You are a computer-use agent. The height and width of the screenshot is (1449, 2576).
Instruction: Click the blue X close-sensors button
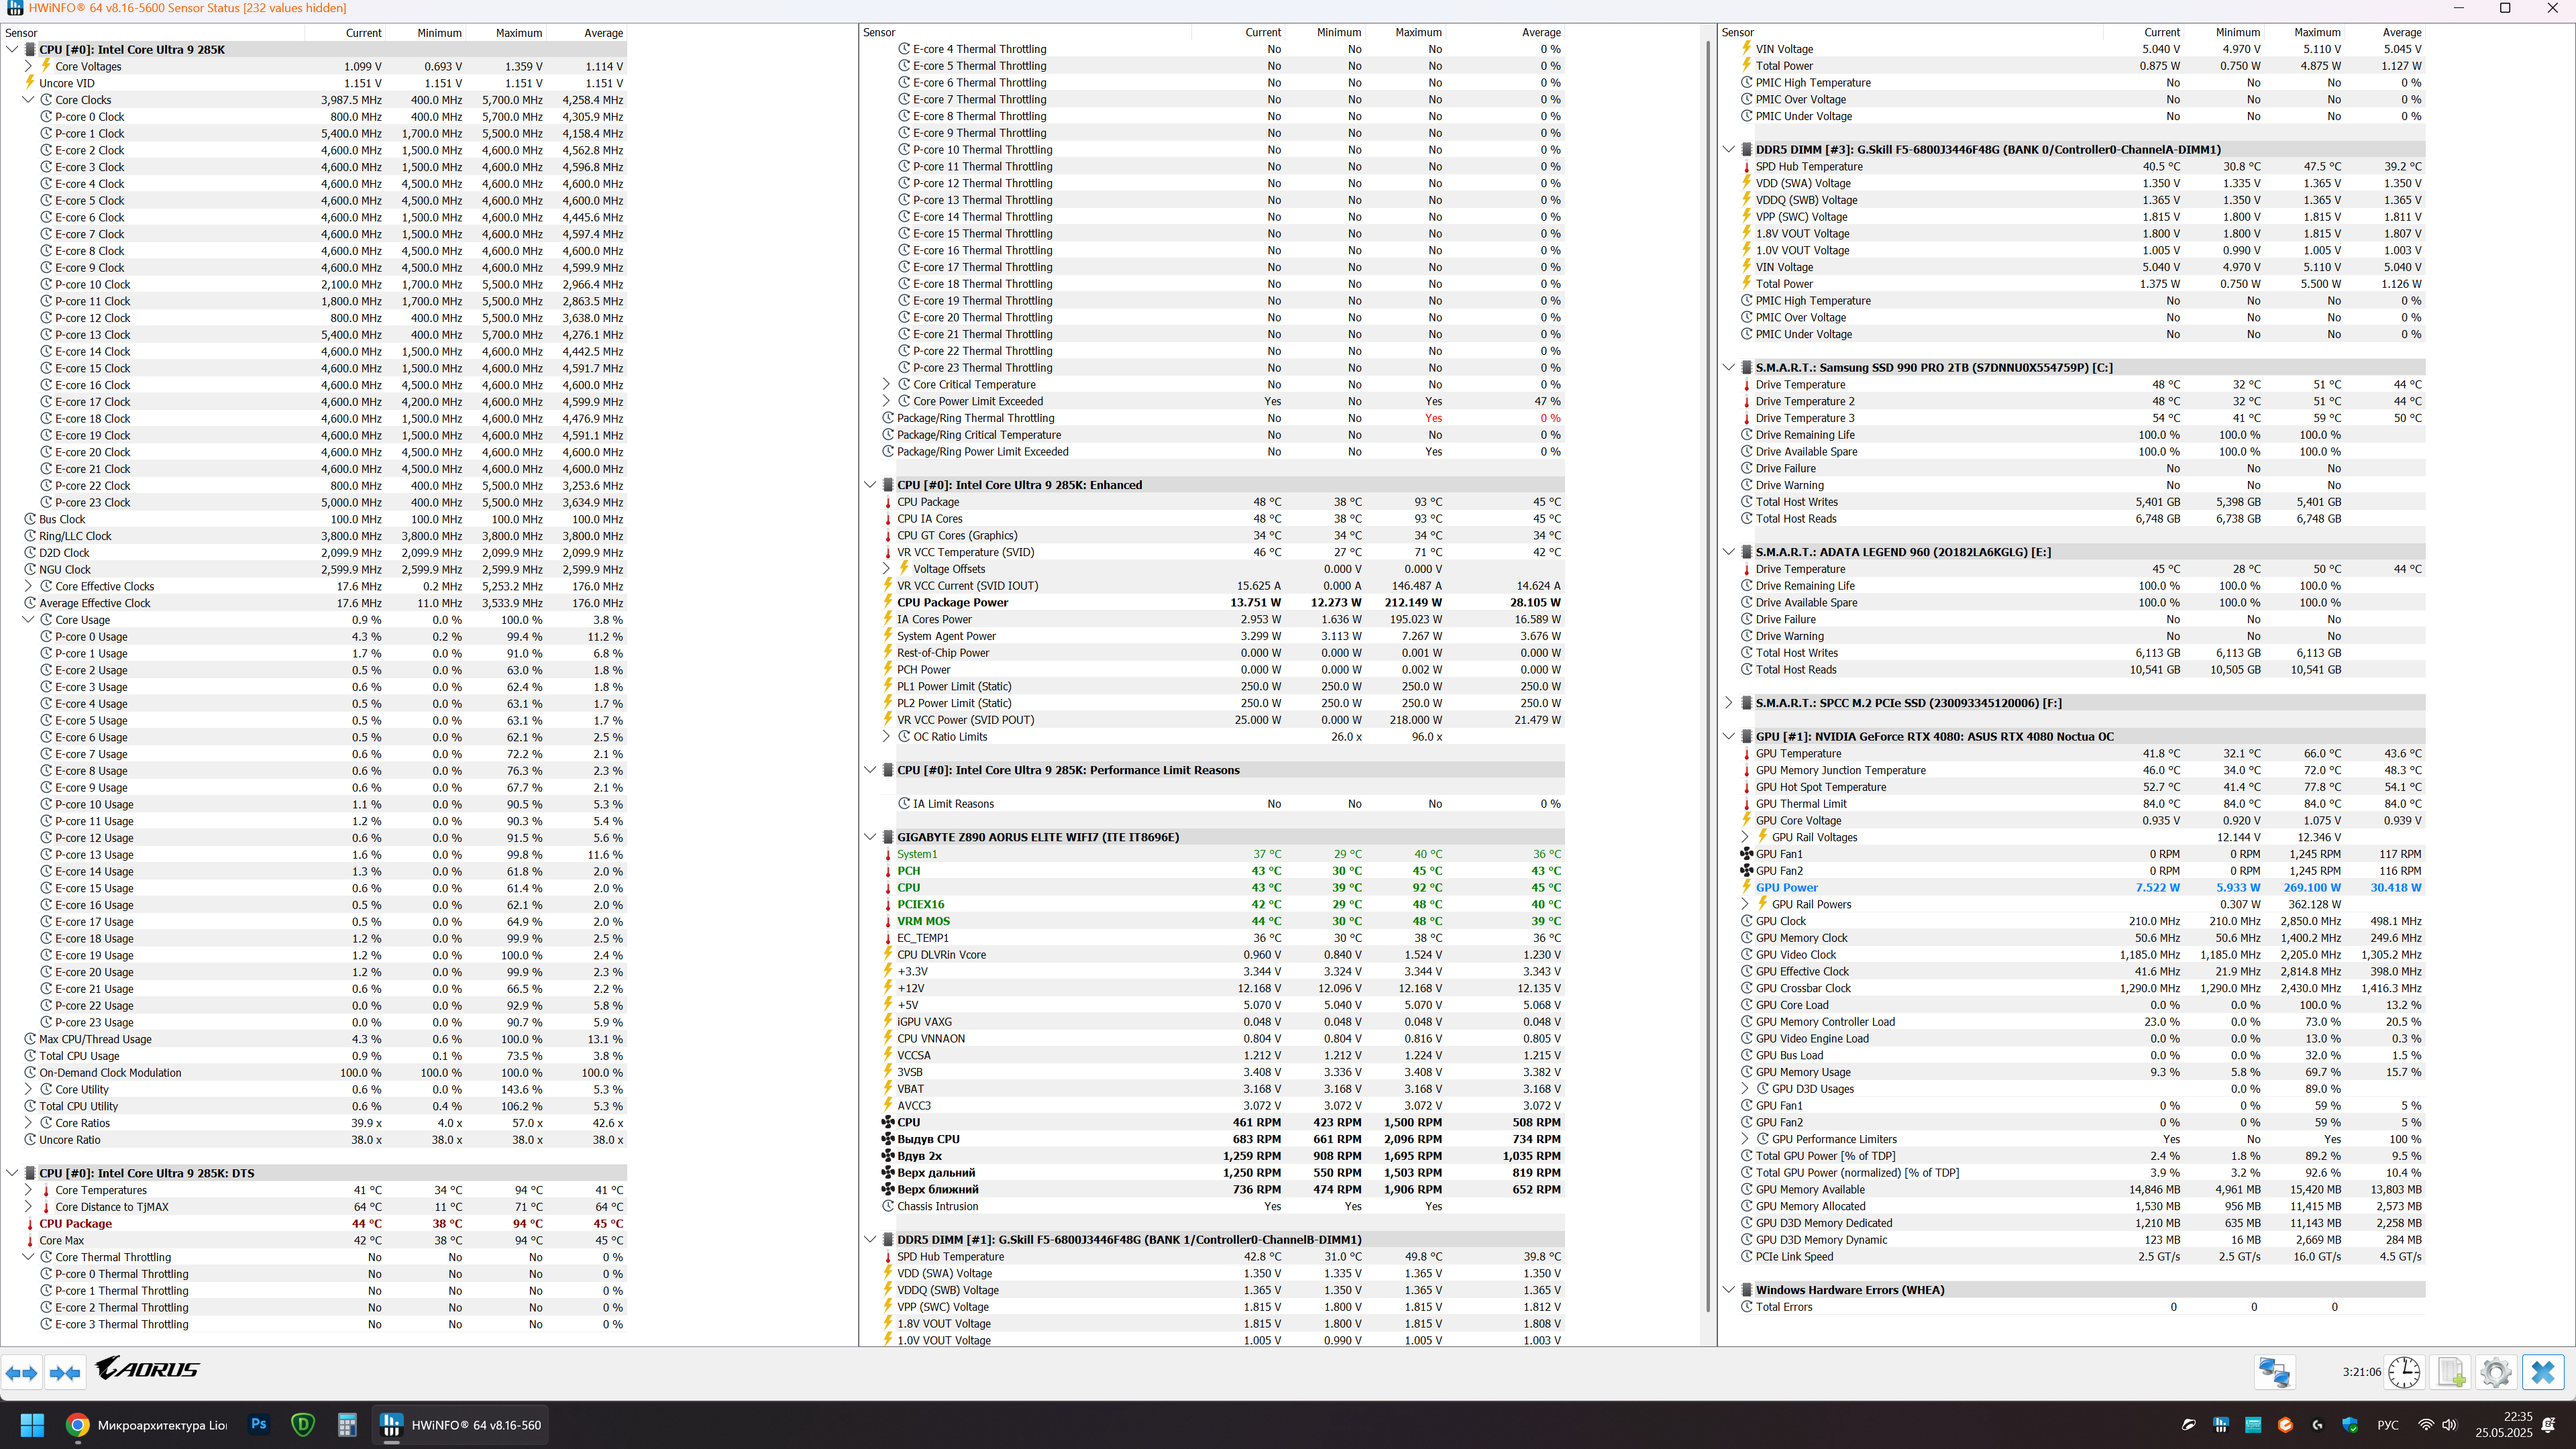(x=2543, y=1372)
